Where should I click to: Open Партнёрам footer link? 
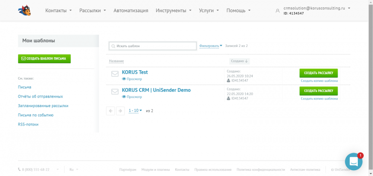[x=128, y=170]
